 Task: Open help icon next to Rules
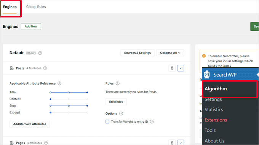pos(117,83)
